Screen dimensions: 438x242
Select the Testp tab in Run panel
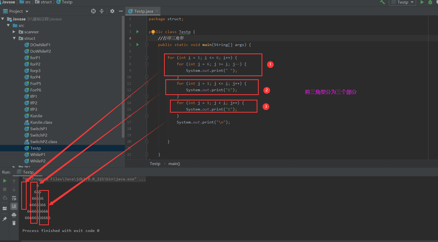point(28,172)
